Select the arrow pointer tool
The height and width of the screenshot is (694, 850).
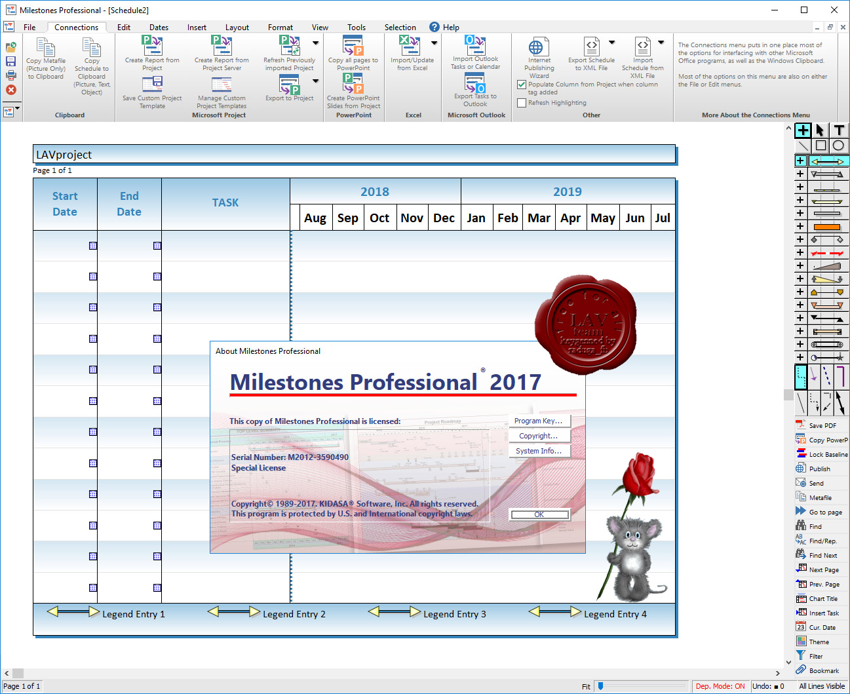tap(821, 130)
